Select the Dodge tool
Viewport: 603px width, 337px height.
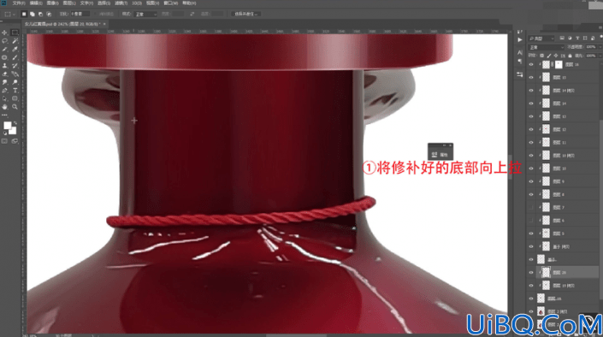coord(15,82)
